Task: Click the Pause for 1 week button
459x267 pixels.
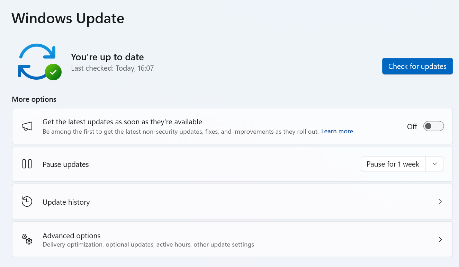Action: (x=393, y=164)
